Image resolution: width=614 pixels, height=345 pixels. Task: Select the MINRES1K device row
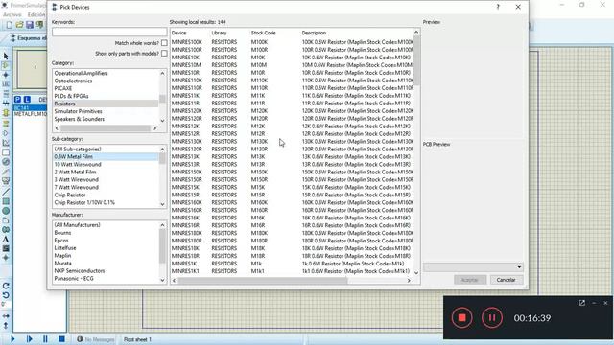click(x=292, y=264)
